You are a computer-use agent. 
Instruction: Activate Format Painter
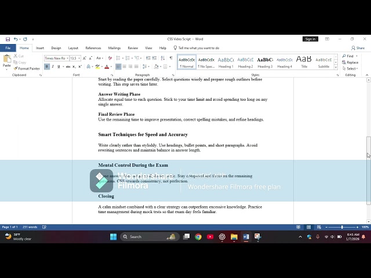point(27,68)
